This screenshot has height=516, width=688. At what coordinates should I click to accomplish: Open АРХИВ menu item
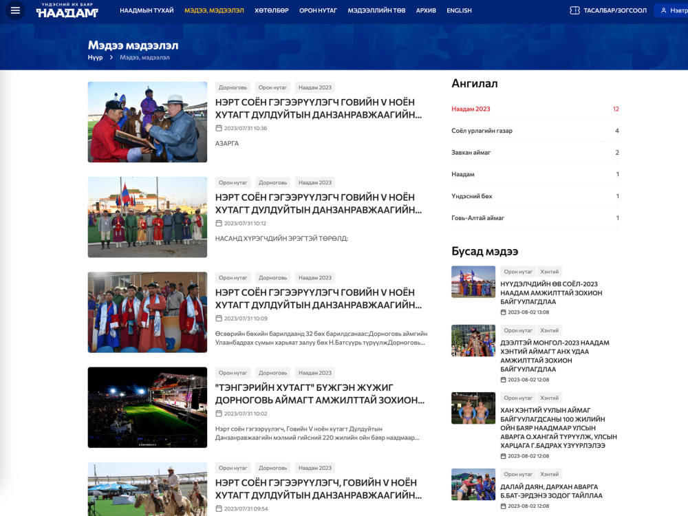[426, 10]
